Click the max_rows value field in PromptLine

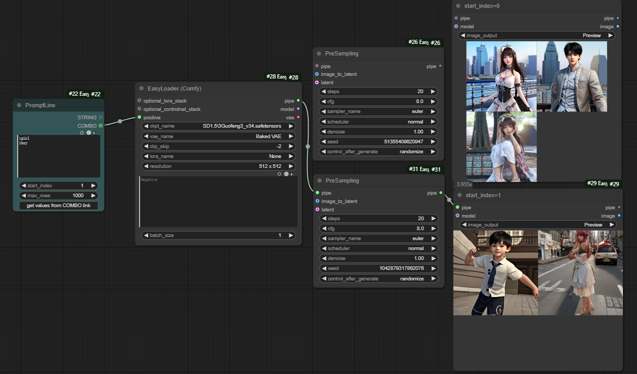tap(59, 196)
